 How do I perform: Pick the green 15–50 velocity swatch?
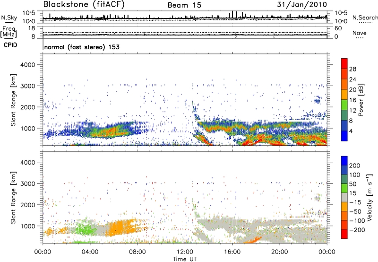[x=344, y=188]
